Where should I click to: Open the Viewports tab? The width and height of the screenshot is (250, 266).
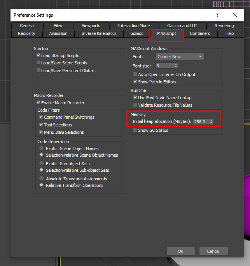(x=91, y=26)
